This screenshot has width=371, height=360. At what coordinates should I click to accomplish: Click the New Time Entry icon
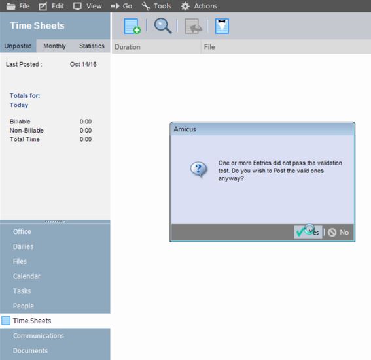point(132,26)
